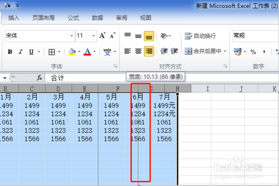The image size is (279, 186).
Task: Open font group dialog launcher
Action: tap(115, 66)
